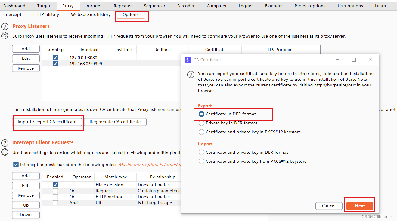Click Add button for Proxy Listeners
The height and width of the screenshot is (221, 397).
[26, 49]
